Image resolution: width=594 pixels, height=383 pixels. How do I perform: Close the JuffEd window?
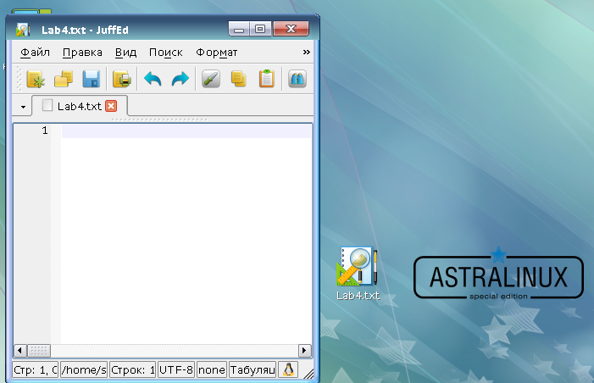tap(291, 29)
